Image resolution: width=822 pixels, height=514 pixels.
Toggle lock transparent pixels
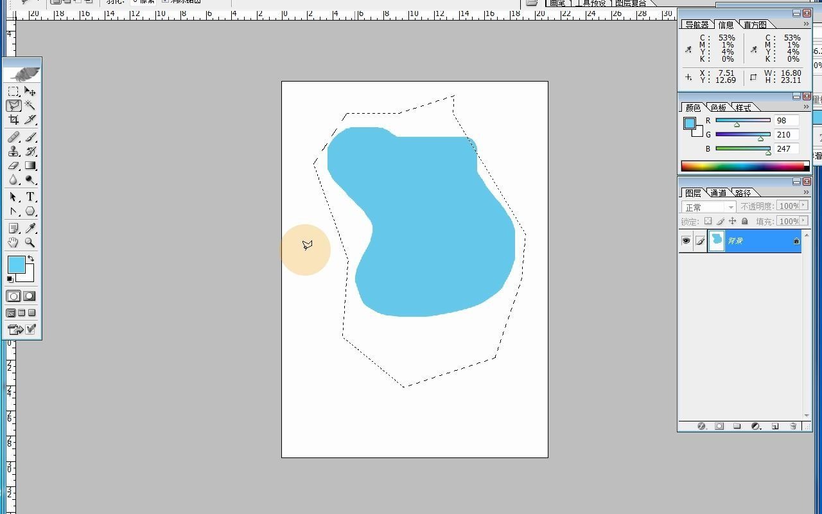click(x=708, y=221)
